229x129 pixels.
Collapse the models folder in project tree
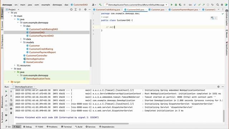click(x=21, y=42)
